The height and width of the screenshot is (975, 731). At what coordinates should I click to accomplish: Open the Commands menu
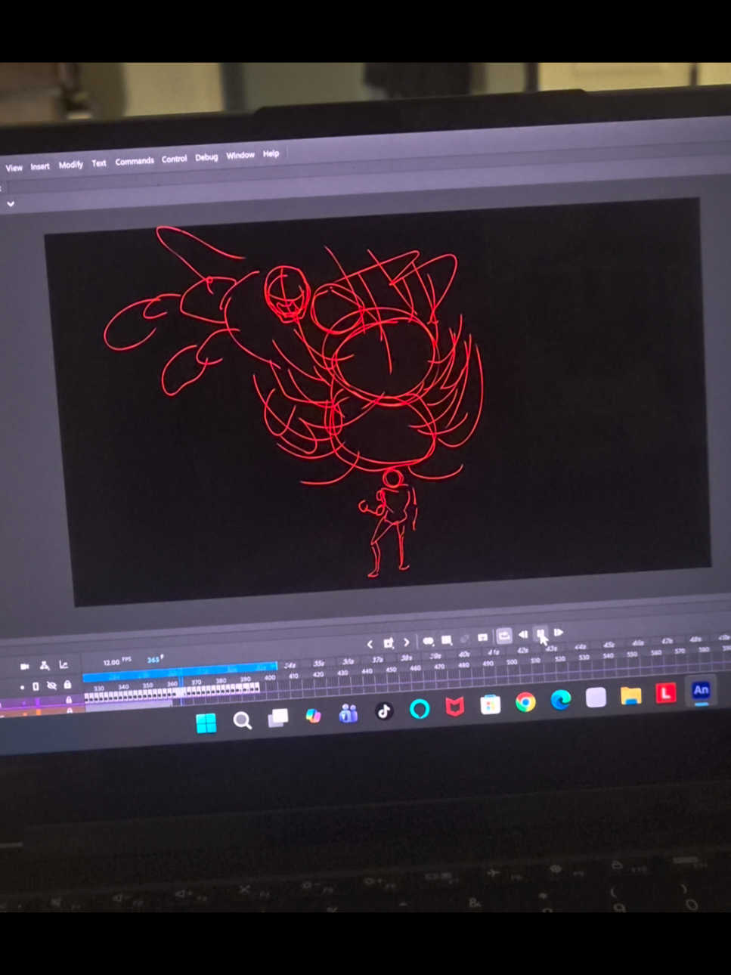[x=135, y=161]
